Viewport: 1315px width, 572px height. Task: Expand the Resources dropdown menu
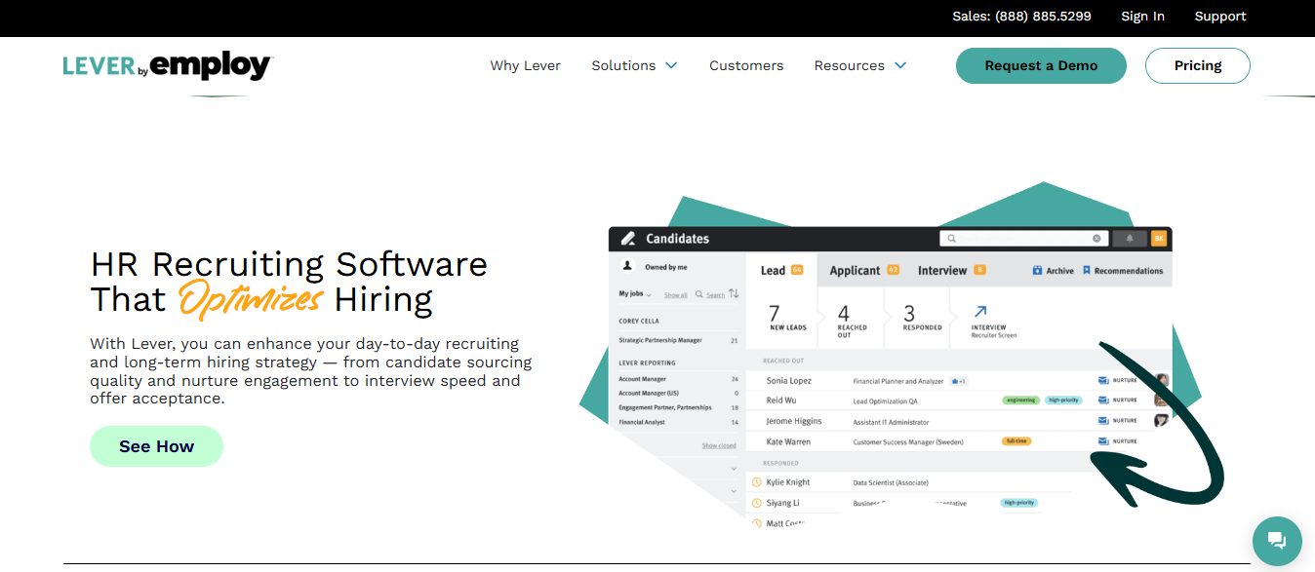point(860,65)
